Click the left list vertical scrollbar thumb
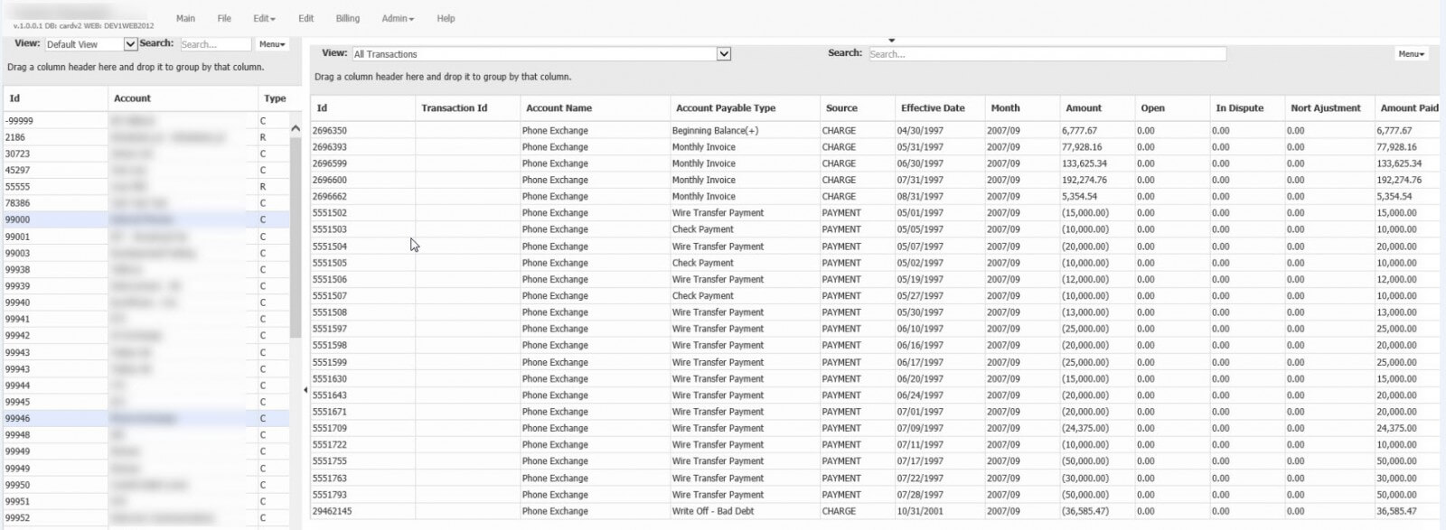 (295, 239)
